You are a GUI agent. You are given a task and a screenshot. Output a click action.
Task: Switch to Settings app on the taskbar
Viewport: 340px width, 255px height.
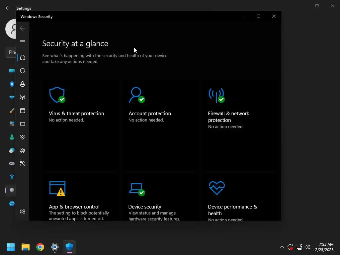55,247
